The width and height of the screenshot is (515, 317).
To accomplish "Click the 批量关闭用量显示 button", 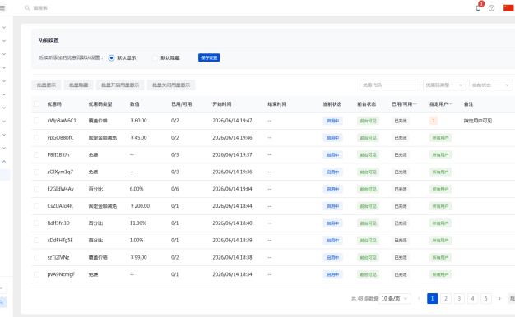I will 171,85.
